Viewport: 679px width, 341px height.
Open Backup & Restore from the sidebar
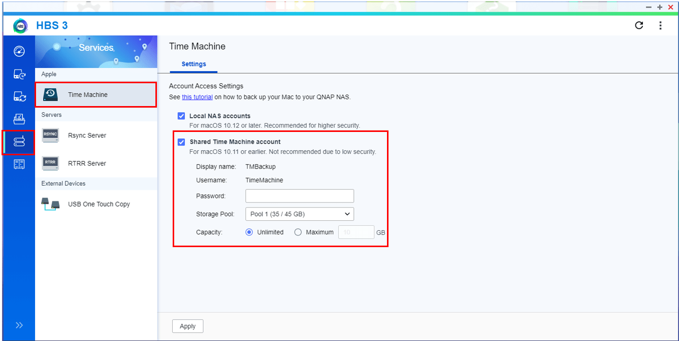pos(19,74)
